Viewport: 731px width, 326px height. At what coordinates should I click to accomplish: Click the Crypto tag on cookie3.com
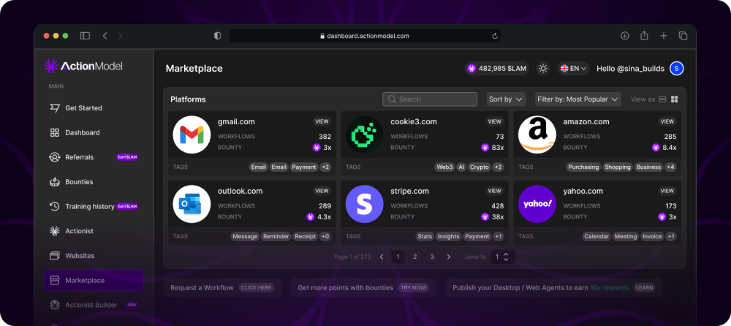(480, 167)
